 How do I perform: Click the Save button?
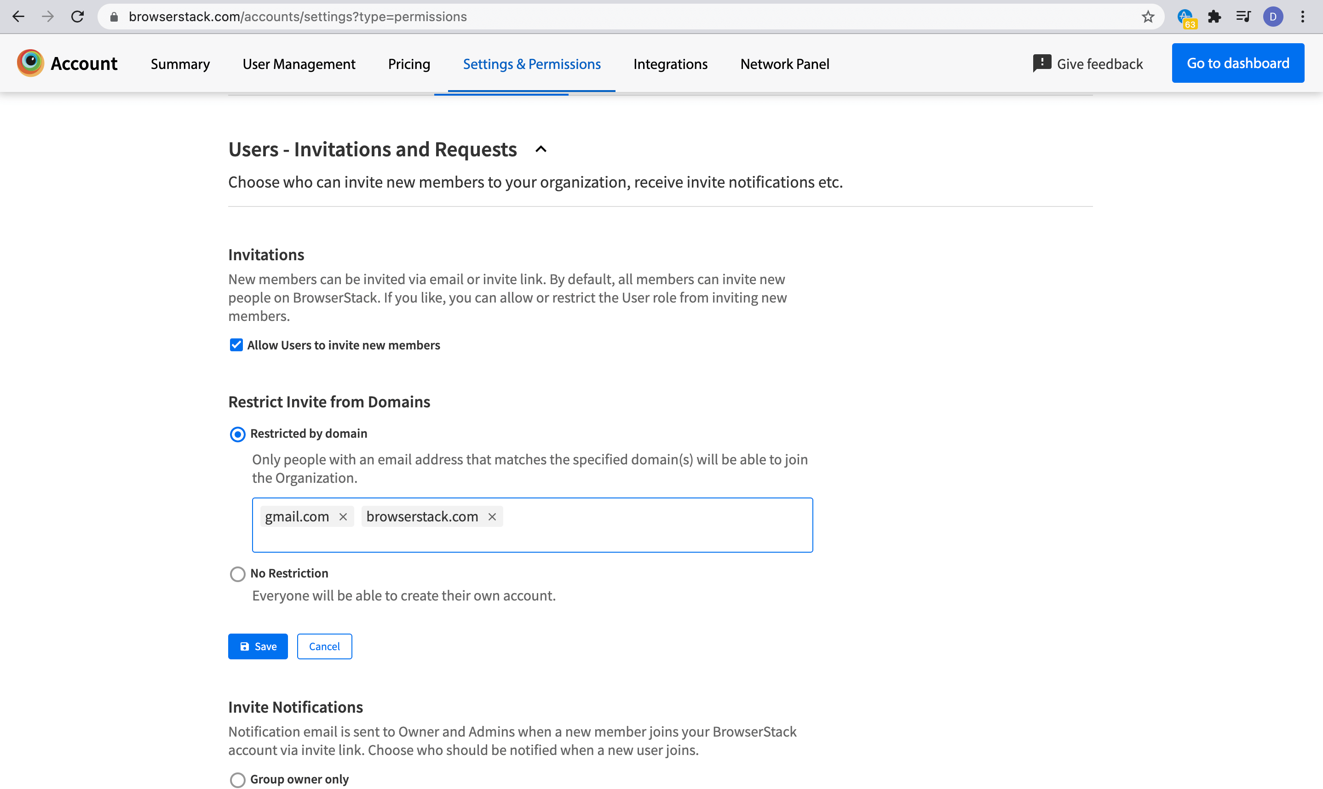[258, 646]
